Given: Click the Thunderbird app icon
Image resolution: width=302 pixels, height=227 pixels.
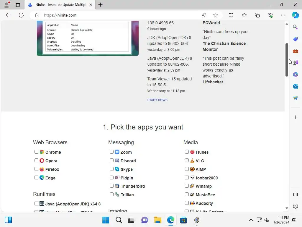Looking at the screenshot, I should (117, 186).
